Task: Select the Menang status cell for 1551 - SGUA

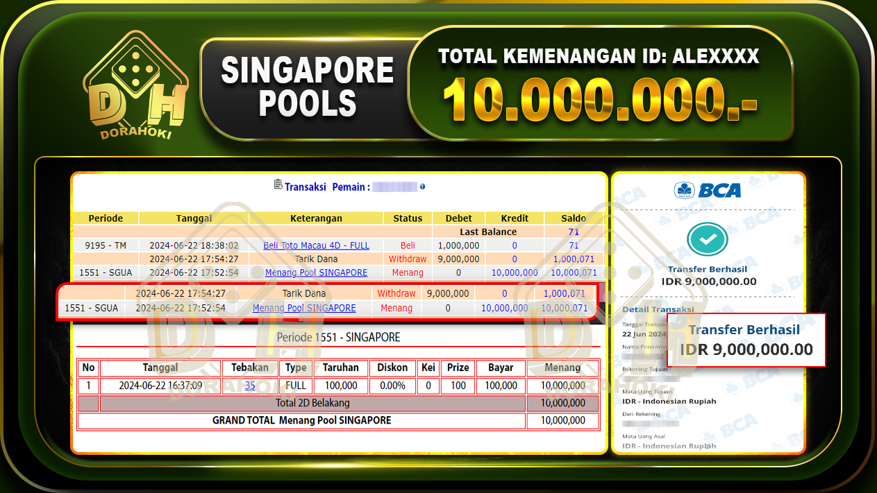Action: [x=408, y=273]
